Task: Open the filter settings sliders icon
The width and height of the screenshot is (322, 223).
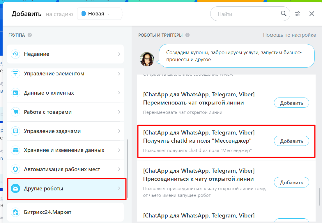Action: [298, 14]
